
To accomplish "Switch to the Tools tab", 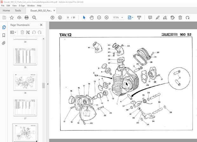I will (18, 10).
